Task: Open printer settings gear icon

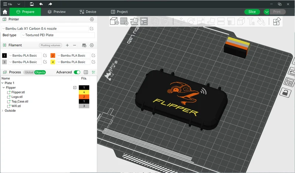Action: [92, 20]
